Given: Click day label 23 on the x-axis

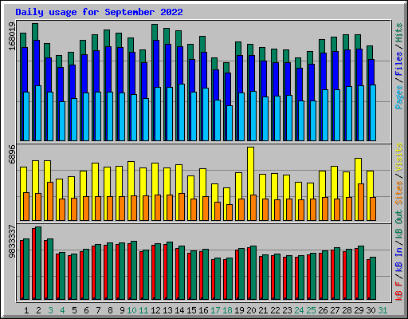Looking at the screenshot, I should tap(287, 310).
